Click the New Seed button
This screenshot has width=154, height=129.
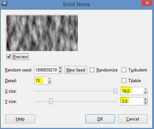(76, 70)
